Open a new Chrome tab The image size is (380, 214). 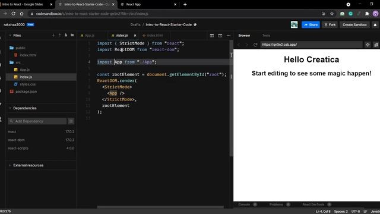tap(185, 4)
